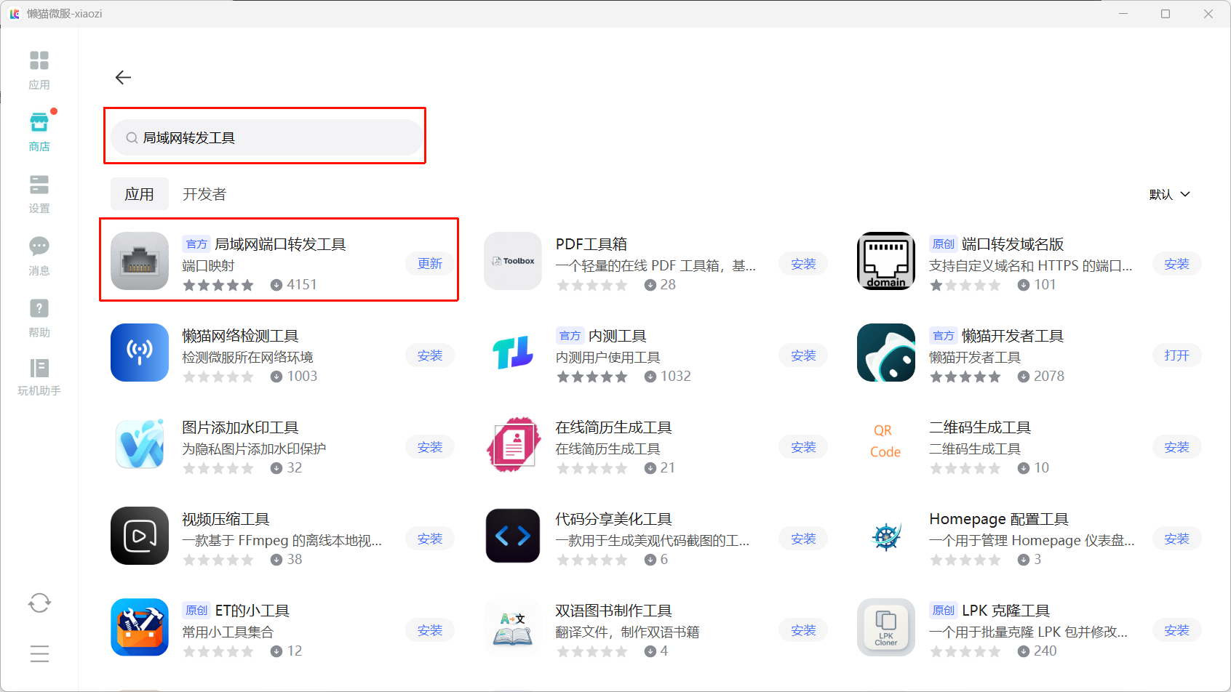Screen dimensions: 1231x692
Task: Open the 帮助 help page
Action: pos(39,318)
